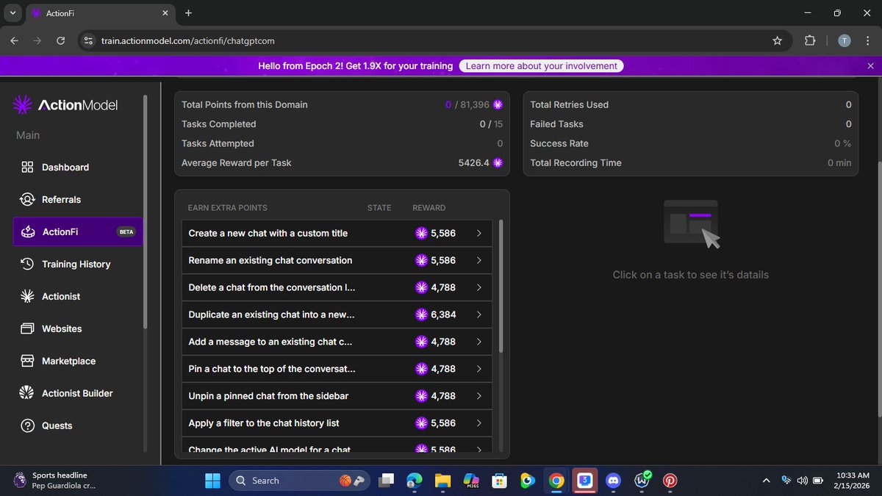The height and width of the screenshot is (496, 882).
Task: Expand chevron on 'Delete a chat' row
Action: 478,287
